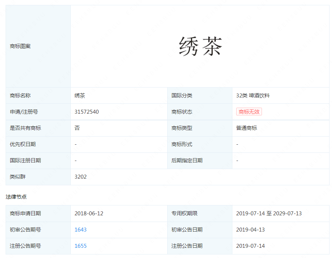Select the 专用权期限 label

point(184,214)
